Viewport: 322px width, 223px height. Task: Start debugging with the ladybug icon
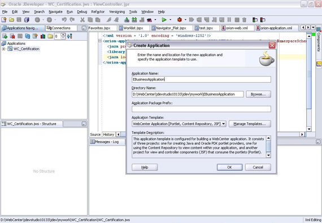[180, 20]
